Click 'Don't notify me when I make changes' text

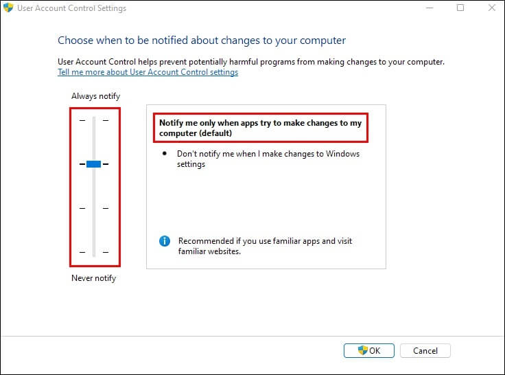(268, 159)
